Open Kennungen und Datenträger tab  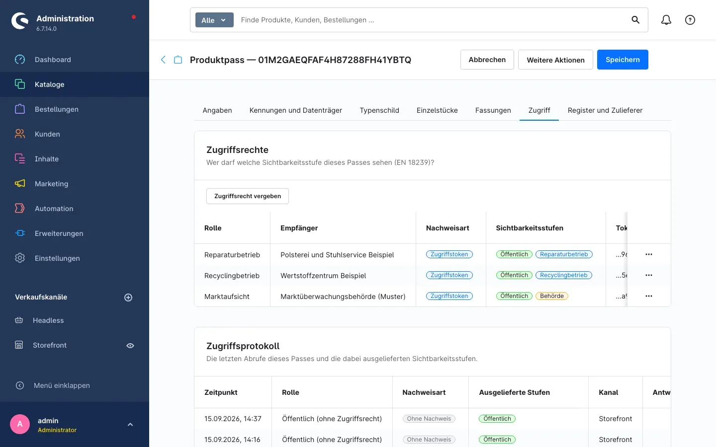pos(296,110)
